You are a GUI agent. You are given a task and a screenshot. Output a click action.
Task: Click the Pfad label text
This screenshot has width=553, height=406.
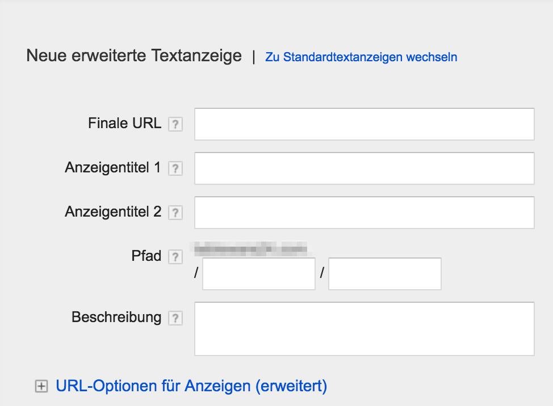146,256
